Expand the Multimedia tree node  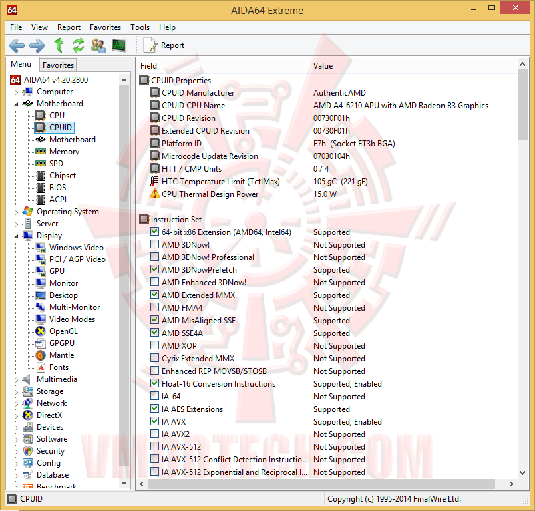point(16,380)
